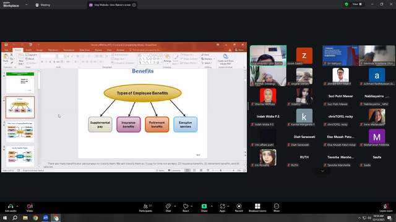Image resolution: width=396 pixels, height=222 pixels.
Task: Start video with the Video camera icon
Action: pos(30,206)
